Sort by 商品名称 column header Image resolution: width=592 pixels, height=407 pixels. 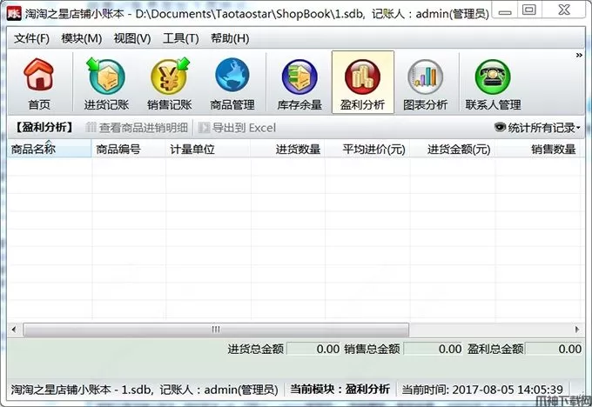(x=49, y=149)
